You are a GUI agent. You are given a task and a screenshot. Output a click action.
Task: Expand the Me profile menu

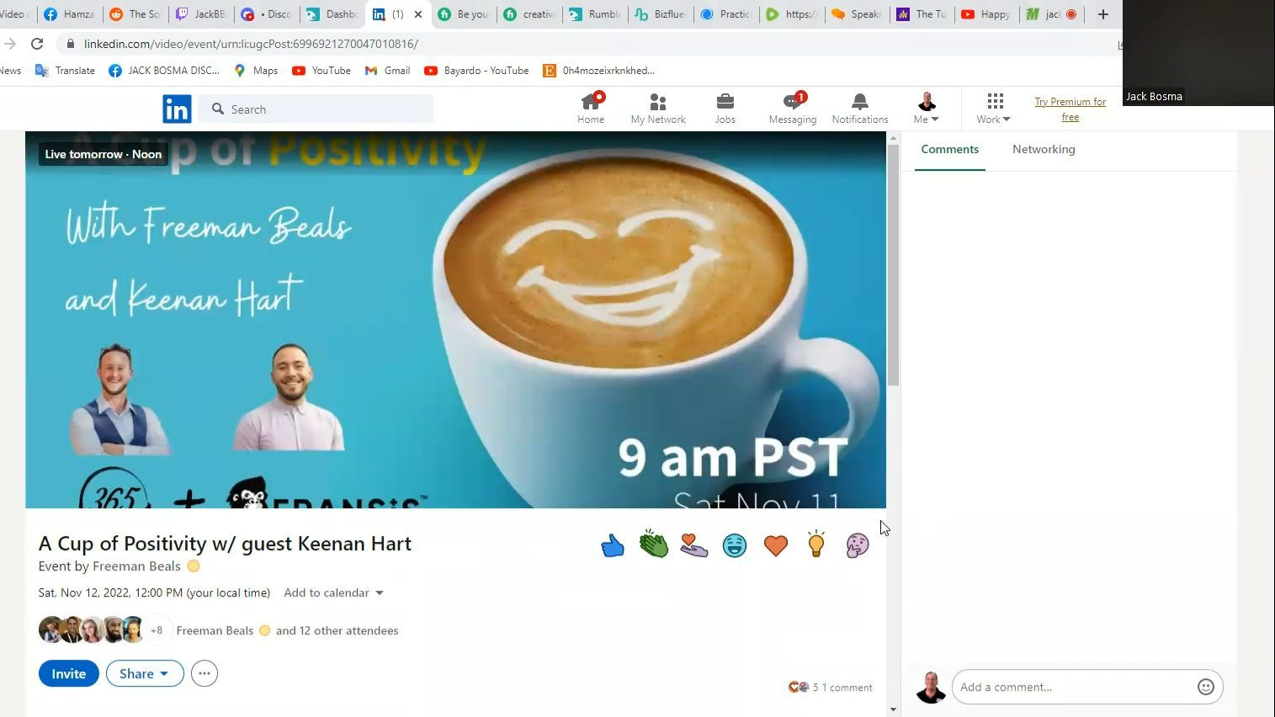point(927,109)
